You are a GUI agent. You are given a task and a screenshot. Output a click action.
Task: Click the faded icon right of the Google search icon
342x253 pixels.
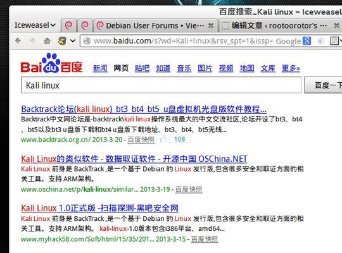click(321, 40)
